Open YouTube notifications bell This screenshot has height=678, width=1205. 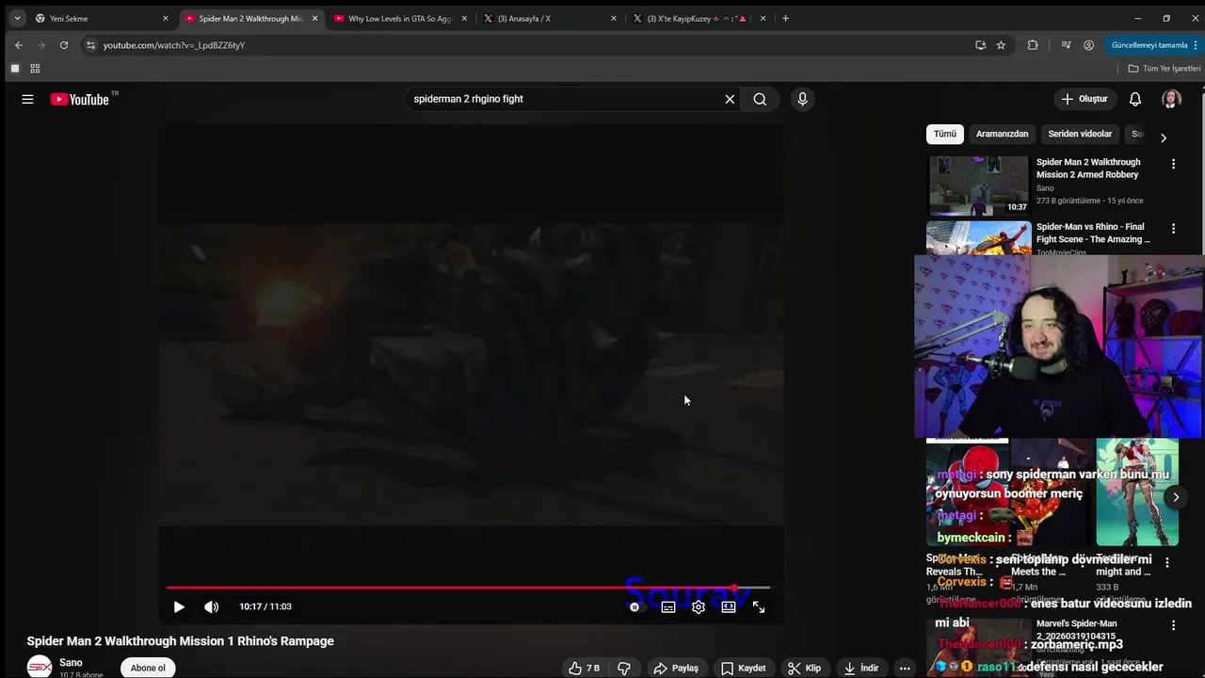coord(1135,99)
